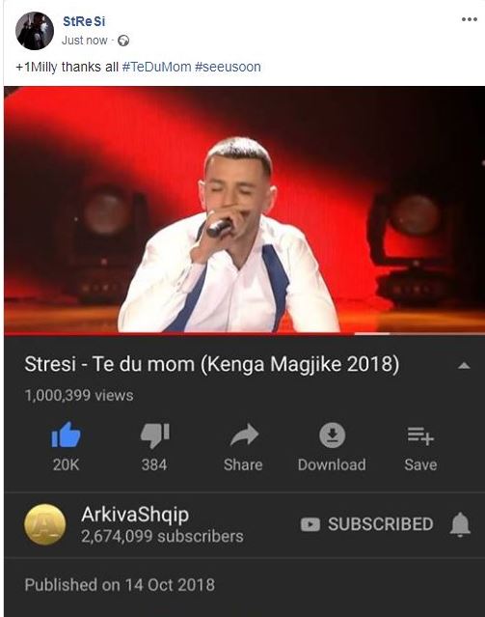Click the Stresi performance video image
Viewport: 485px width, 617px height.
[x=245, y=210]
